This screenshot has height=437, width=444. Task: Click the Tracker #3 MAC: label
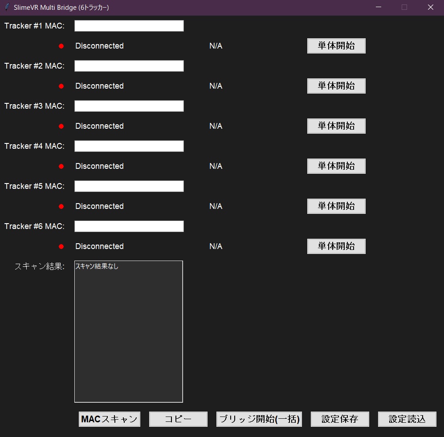coord(34,106)
